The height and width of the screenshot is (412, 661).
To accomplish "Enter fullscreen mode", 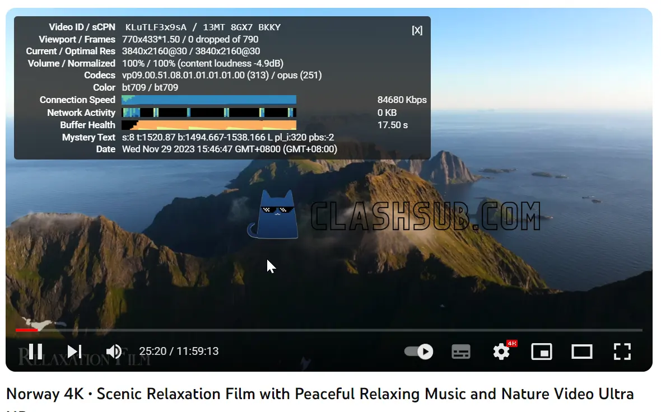I will point(622,352).
